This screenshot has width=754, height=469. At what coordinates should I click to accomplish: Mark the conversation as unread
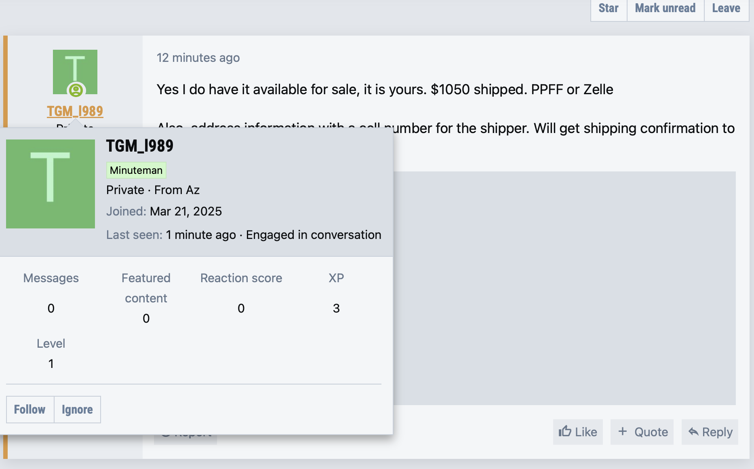665,8
